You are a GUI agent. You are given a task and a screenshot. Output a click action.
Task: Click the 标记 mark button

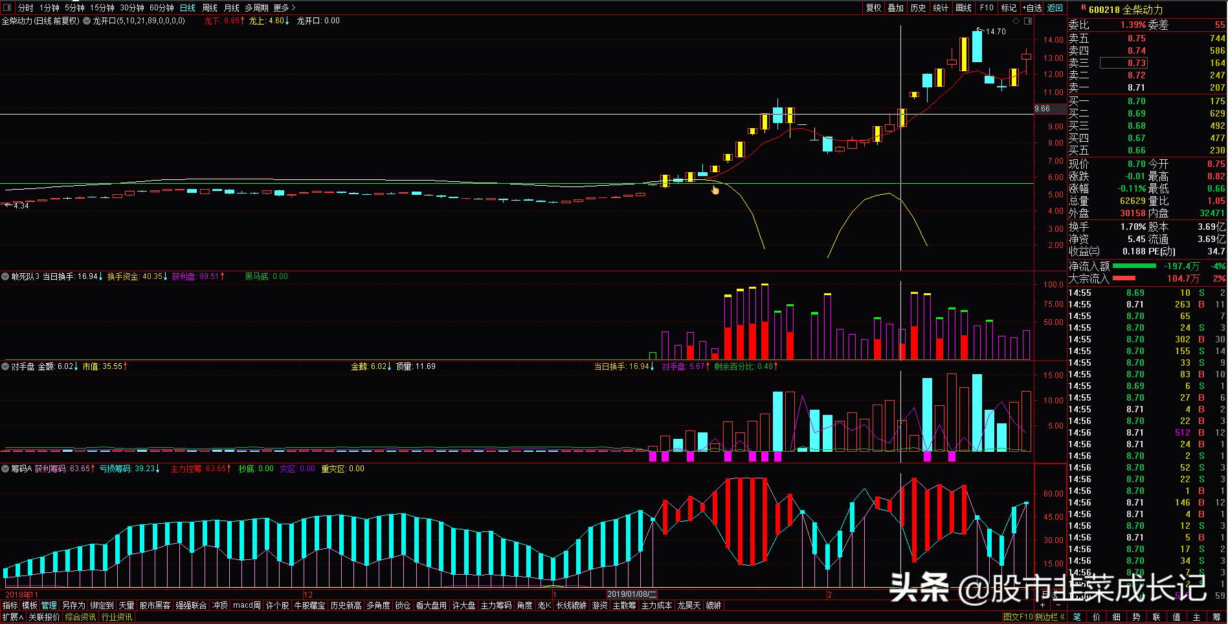click(1009, 8)
